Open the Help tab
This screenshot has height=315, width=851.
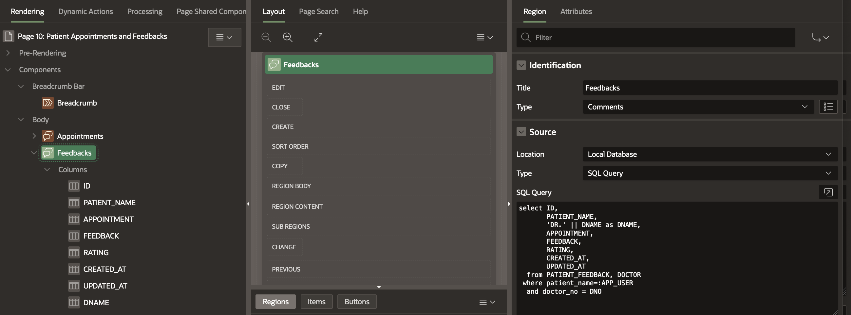pyautogui.click(x=360, y=11)
